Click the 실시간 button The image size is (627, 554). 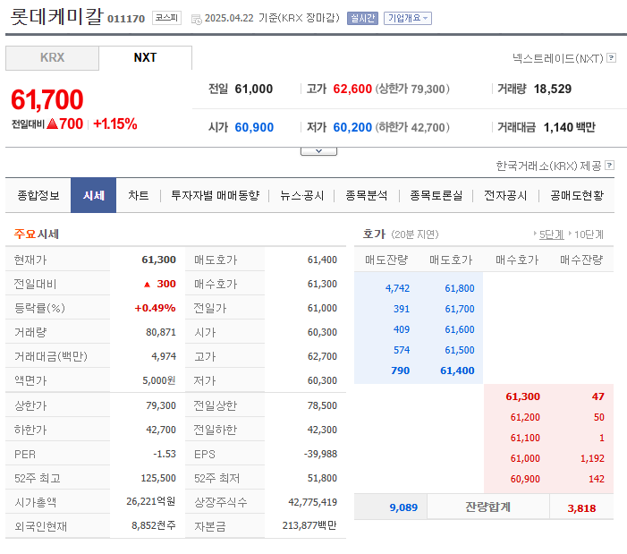click(x=362, y=18)
